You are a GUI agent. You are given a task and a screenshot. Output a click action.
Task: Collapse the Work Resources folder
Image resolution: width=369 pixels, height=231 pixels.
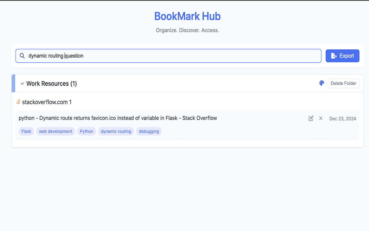51,83
